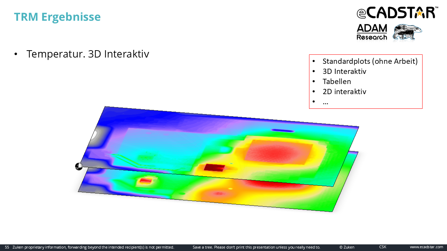Click the dark red hotspot on the upper layer
Viewport: 447px width, 251px height.
[x=214, y=168]
